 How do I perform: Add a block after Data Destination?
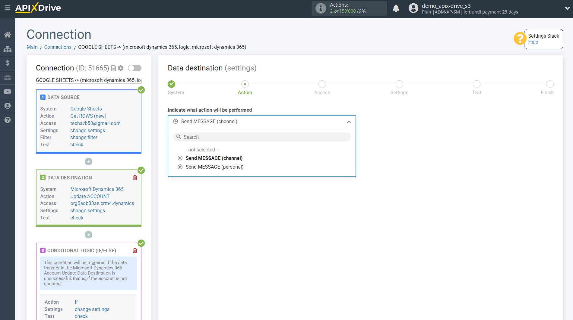(x=88, y=235)
